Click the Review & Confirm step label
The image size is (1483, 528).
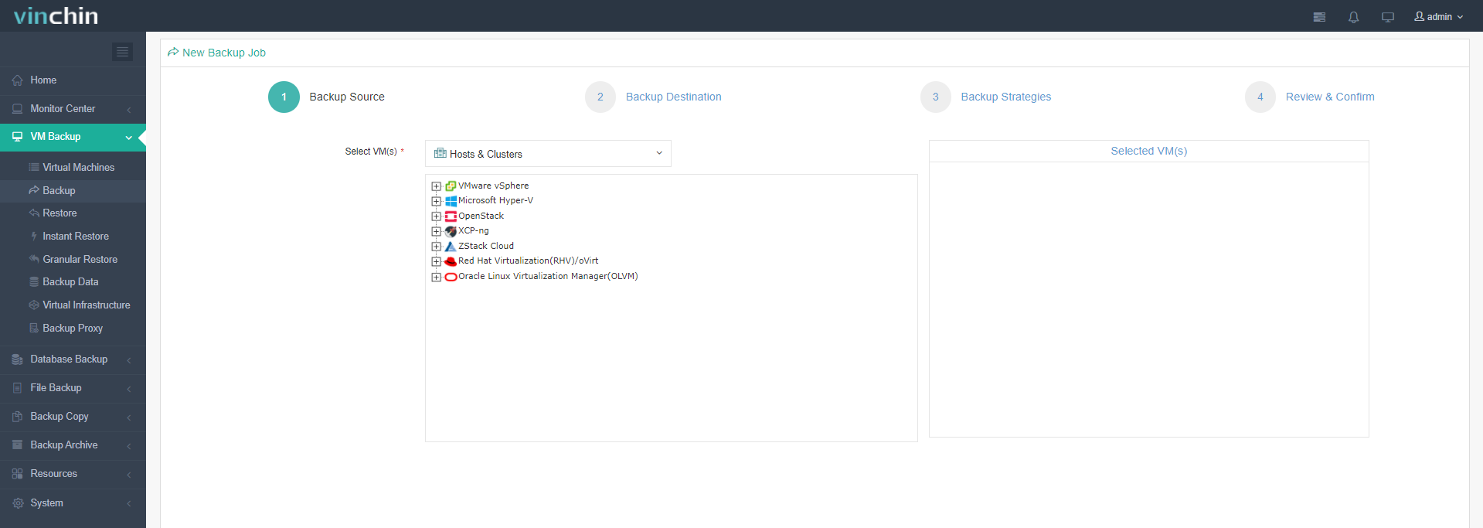coord(1330,97)
